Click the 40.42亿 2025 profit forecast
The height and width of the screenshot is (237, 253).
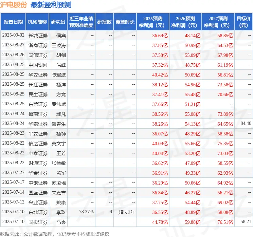(x=160, y=75)
